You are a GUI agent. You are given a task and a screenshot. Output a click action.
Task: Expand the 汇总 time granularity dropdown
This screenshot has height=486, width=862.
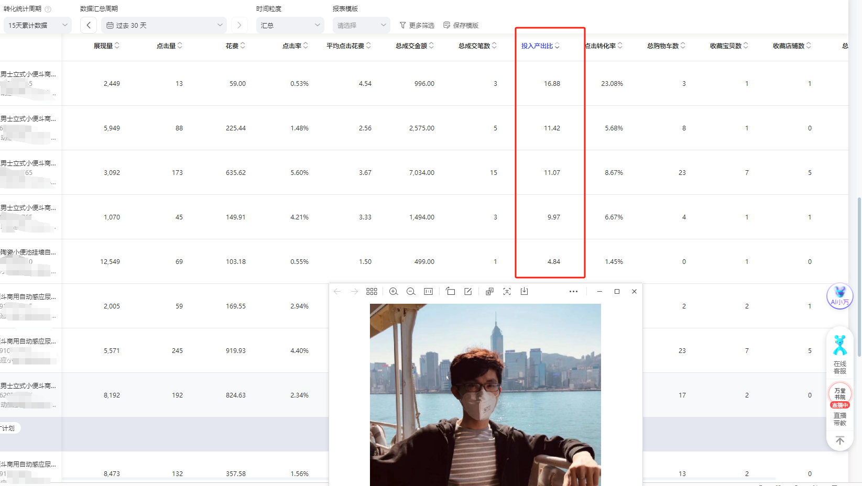(290, 25)
